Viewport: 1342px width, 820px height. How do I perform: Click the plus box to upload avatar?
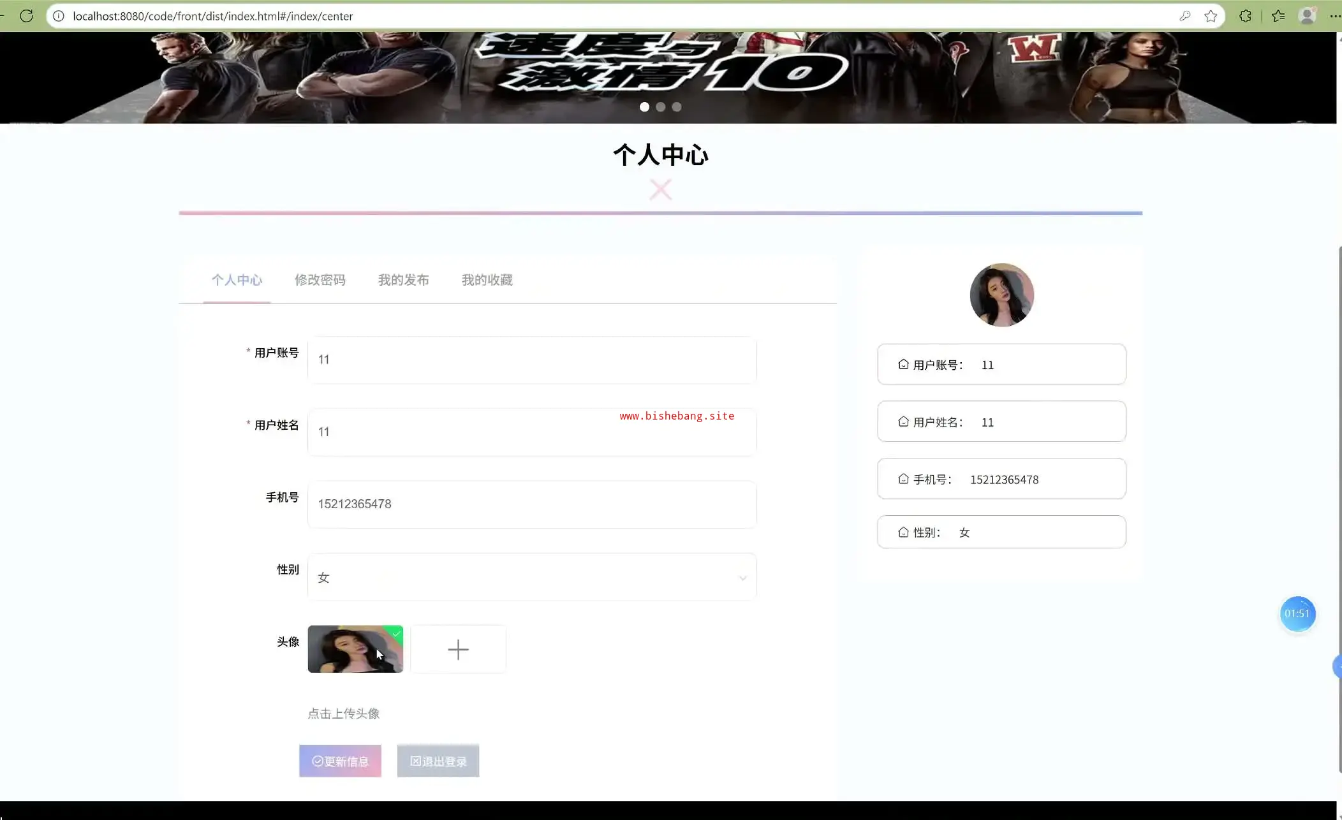[458, 649]
